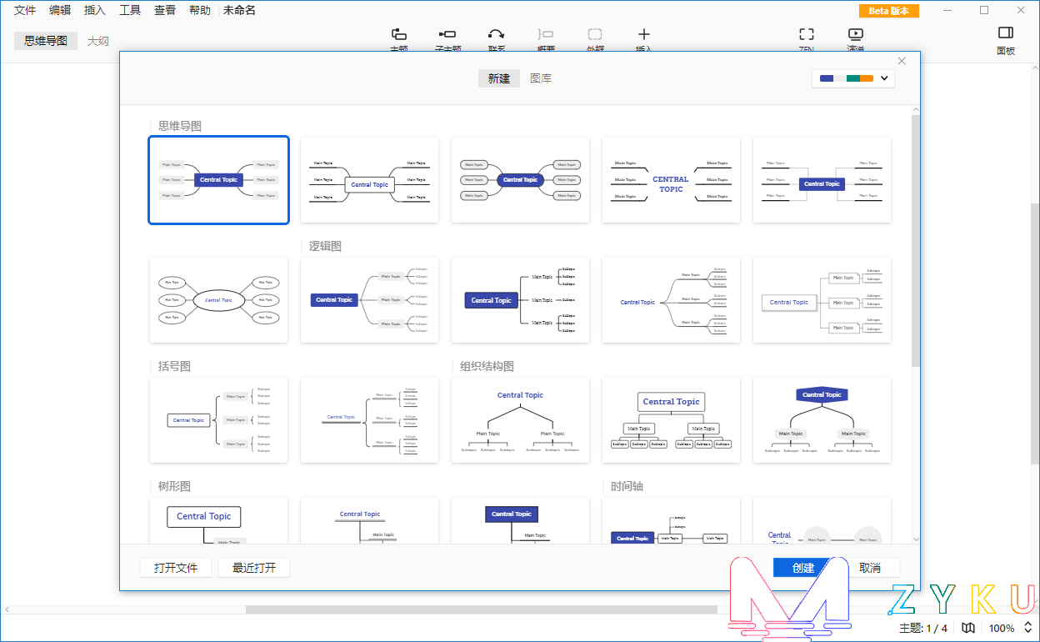Open the 编辑 menu
The width and height of the screenshot is (1040, 642).
coord(60,10)
